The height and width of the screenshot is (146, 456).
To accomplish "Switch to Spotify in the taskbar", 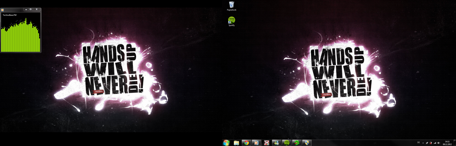I will click(x=287, y=143).
